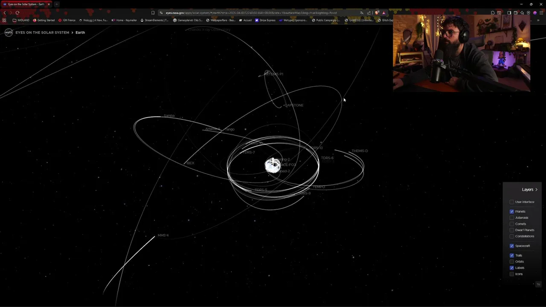546x307 pixels.
Task: Uncheck the Planets layer checkbox
Action: coord(512,211)
